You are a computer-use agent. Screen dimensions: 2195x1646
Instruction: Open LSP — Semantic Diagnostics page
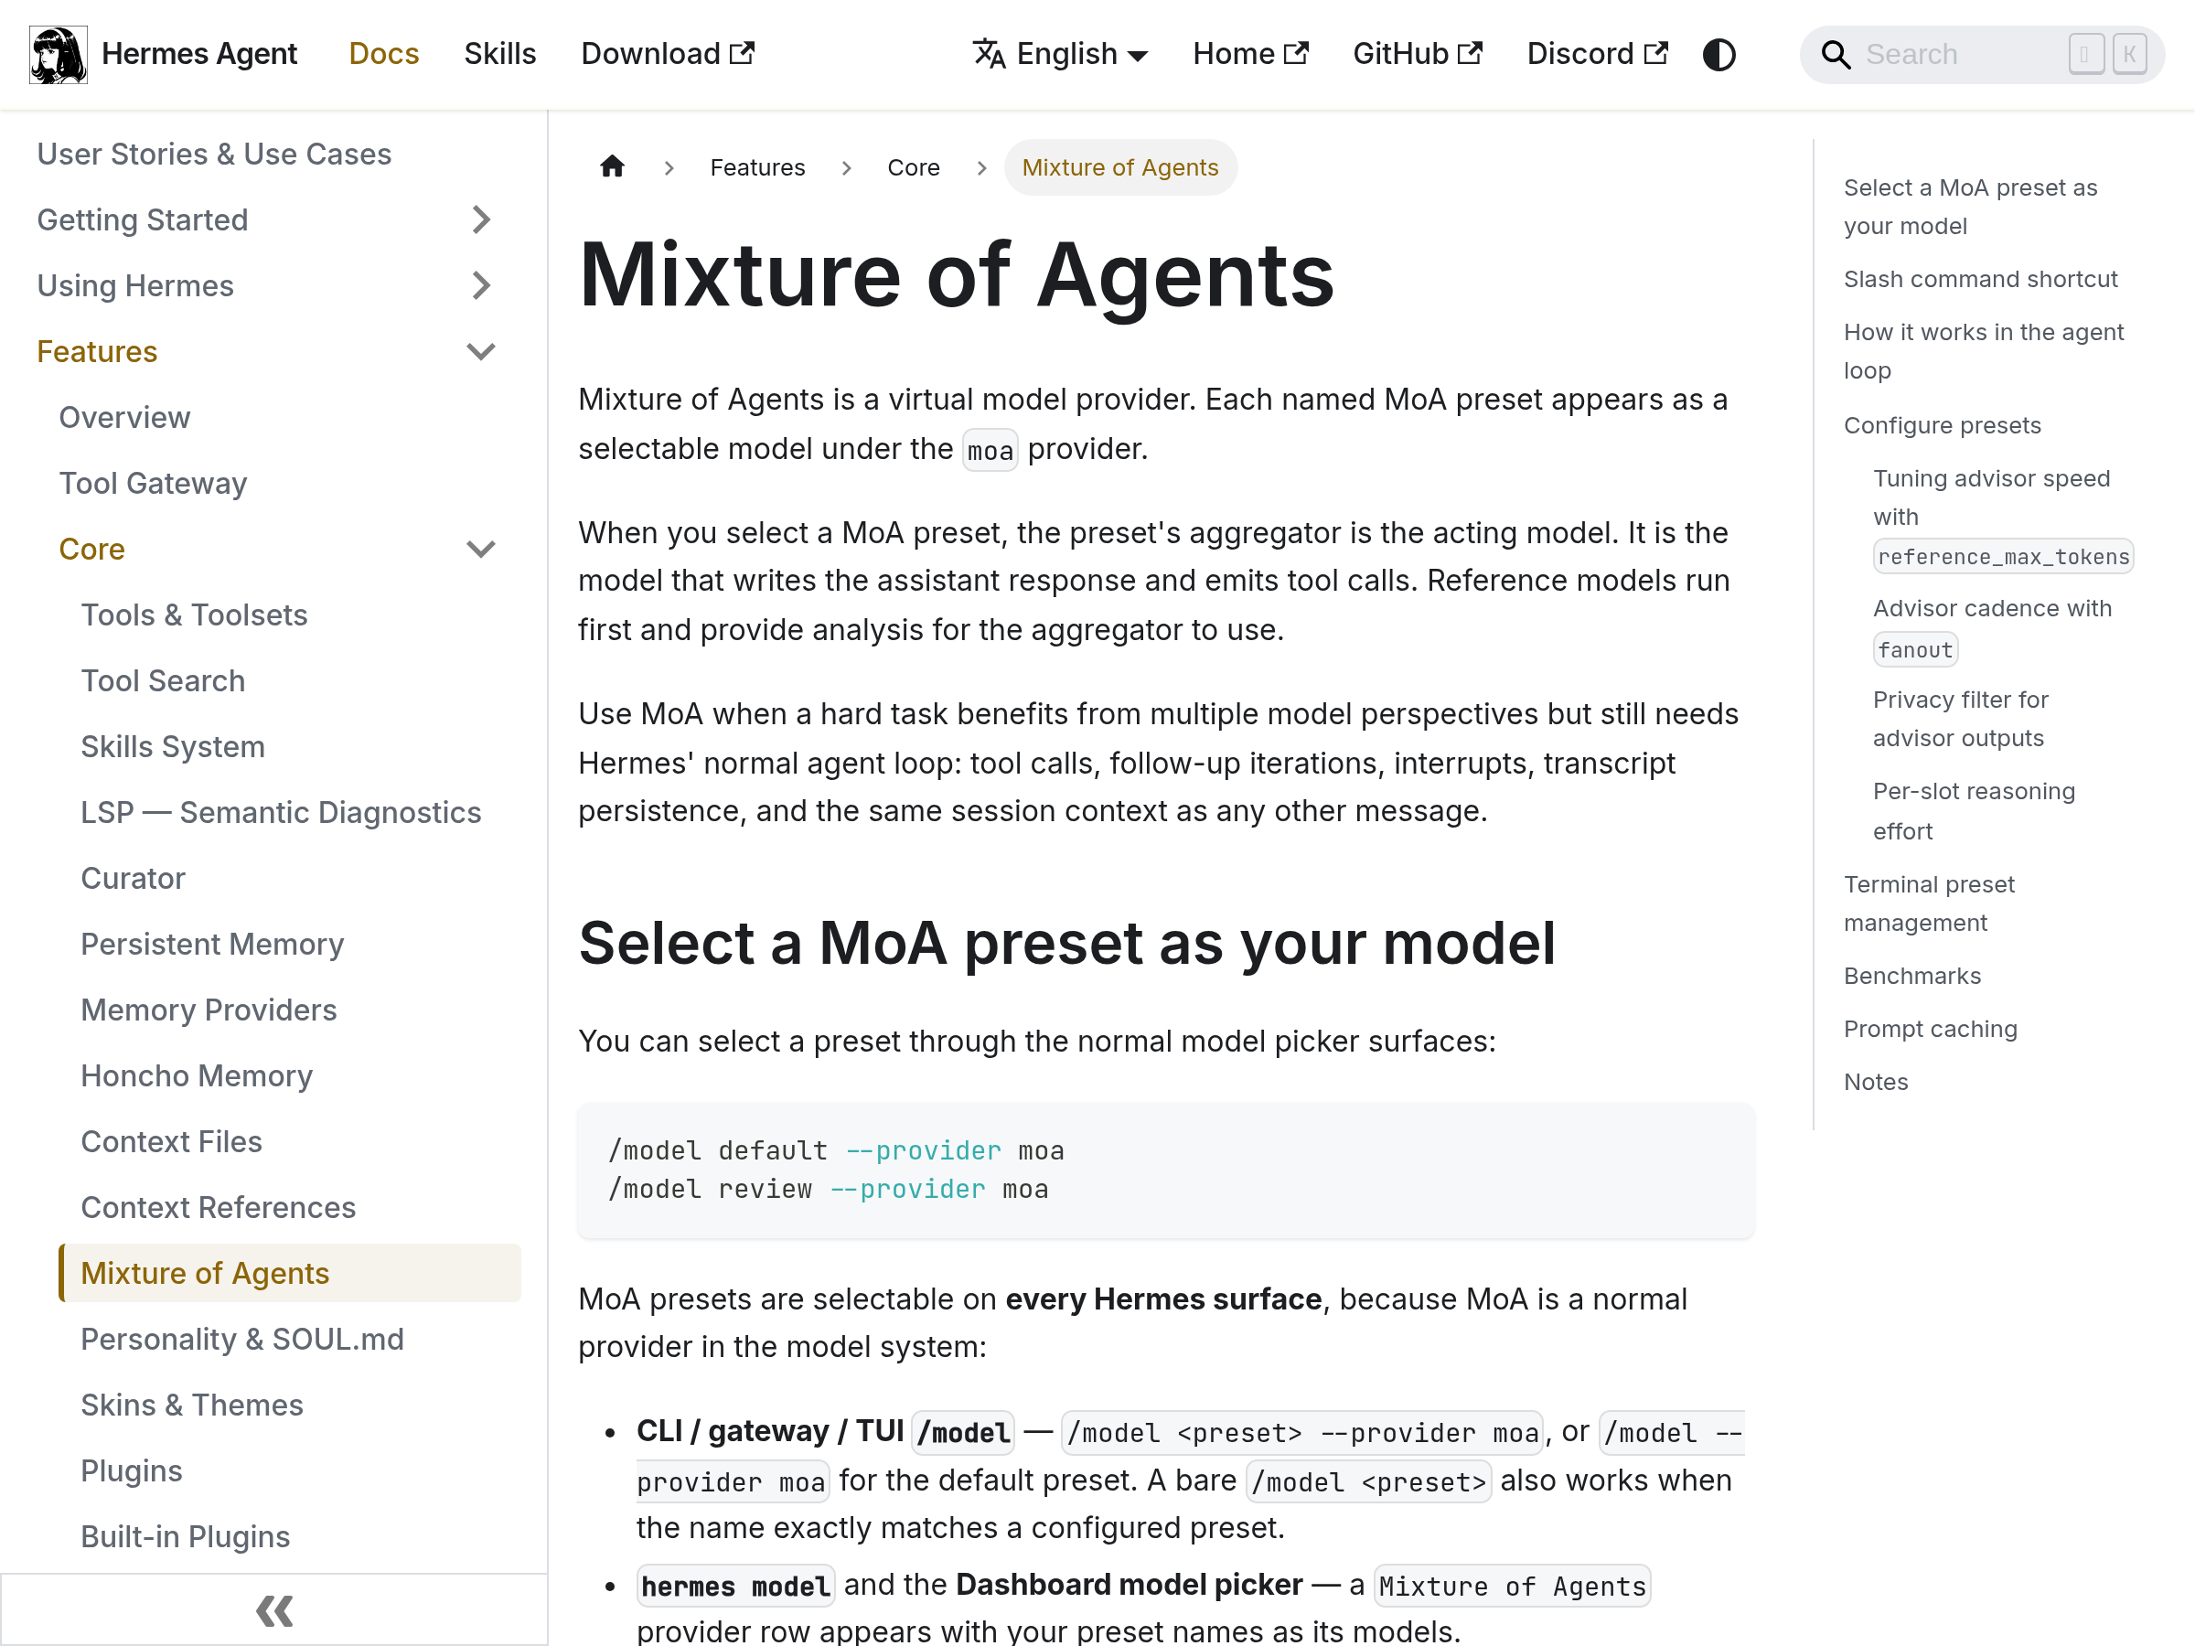point(281,813)
